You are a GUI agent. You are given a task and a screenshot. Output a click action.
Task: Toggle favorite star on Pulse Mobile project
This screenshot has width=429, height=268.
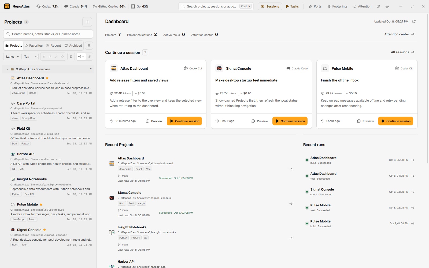pyautogui.click(x=41, y=204)
